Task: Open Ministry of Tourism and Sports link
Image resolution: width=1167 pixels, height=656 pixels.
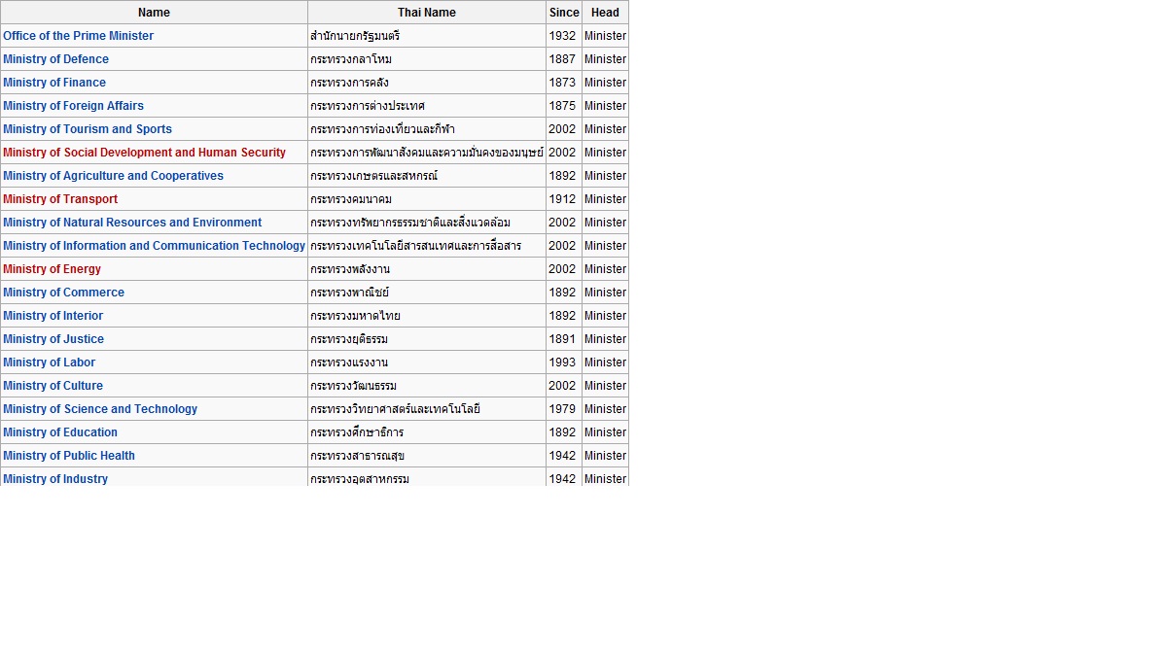Action: pos(88,129)
